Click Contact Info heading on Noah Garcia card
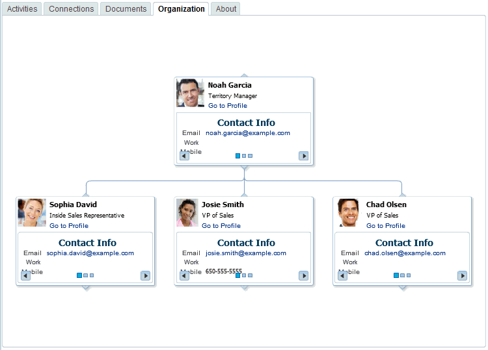This screenshot has height=350, width=488. click(x=246, y=123)
